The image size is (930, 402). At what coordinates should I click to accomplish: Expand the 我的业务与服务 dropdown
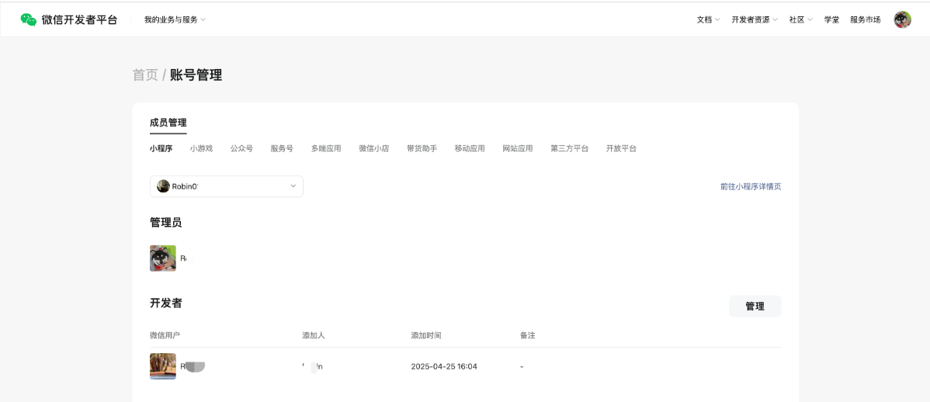[x=175, y=19]
